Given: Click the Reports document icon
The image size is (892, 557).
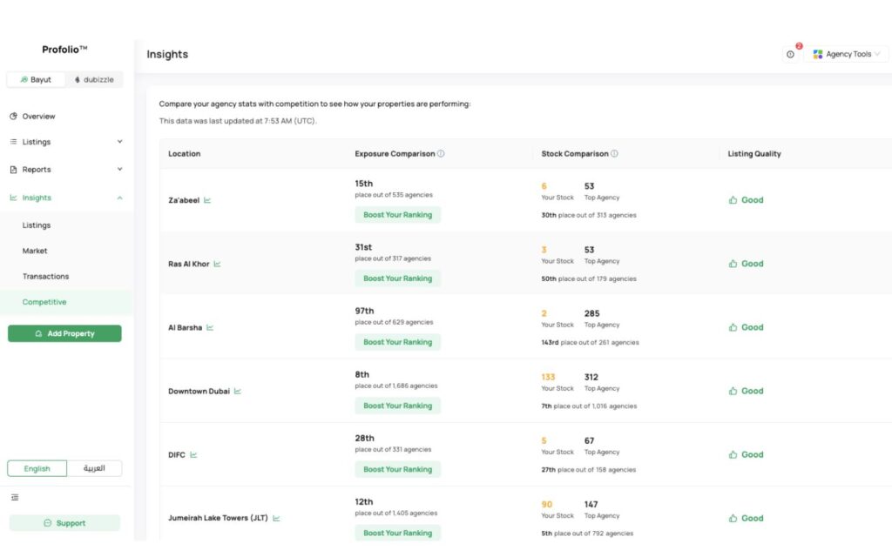Looking at the screenshot, I should click(x=13, y=170).
